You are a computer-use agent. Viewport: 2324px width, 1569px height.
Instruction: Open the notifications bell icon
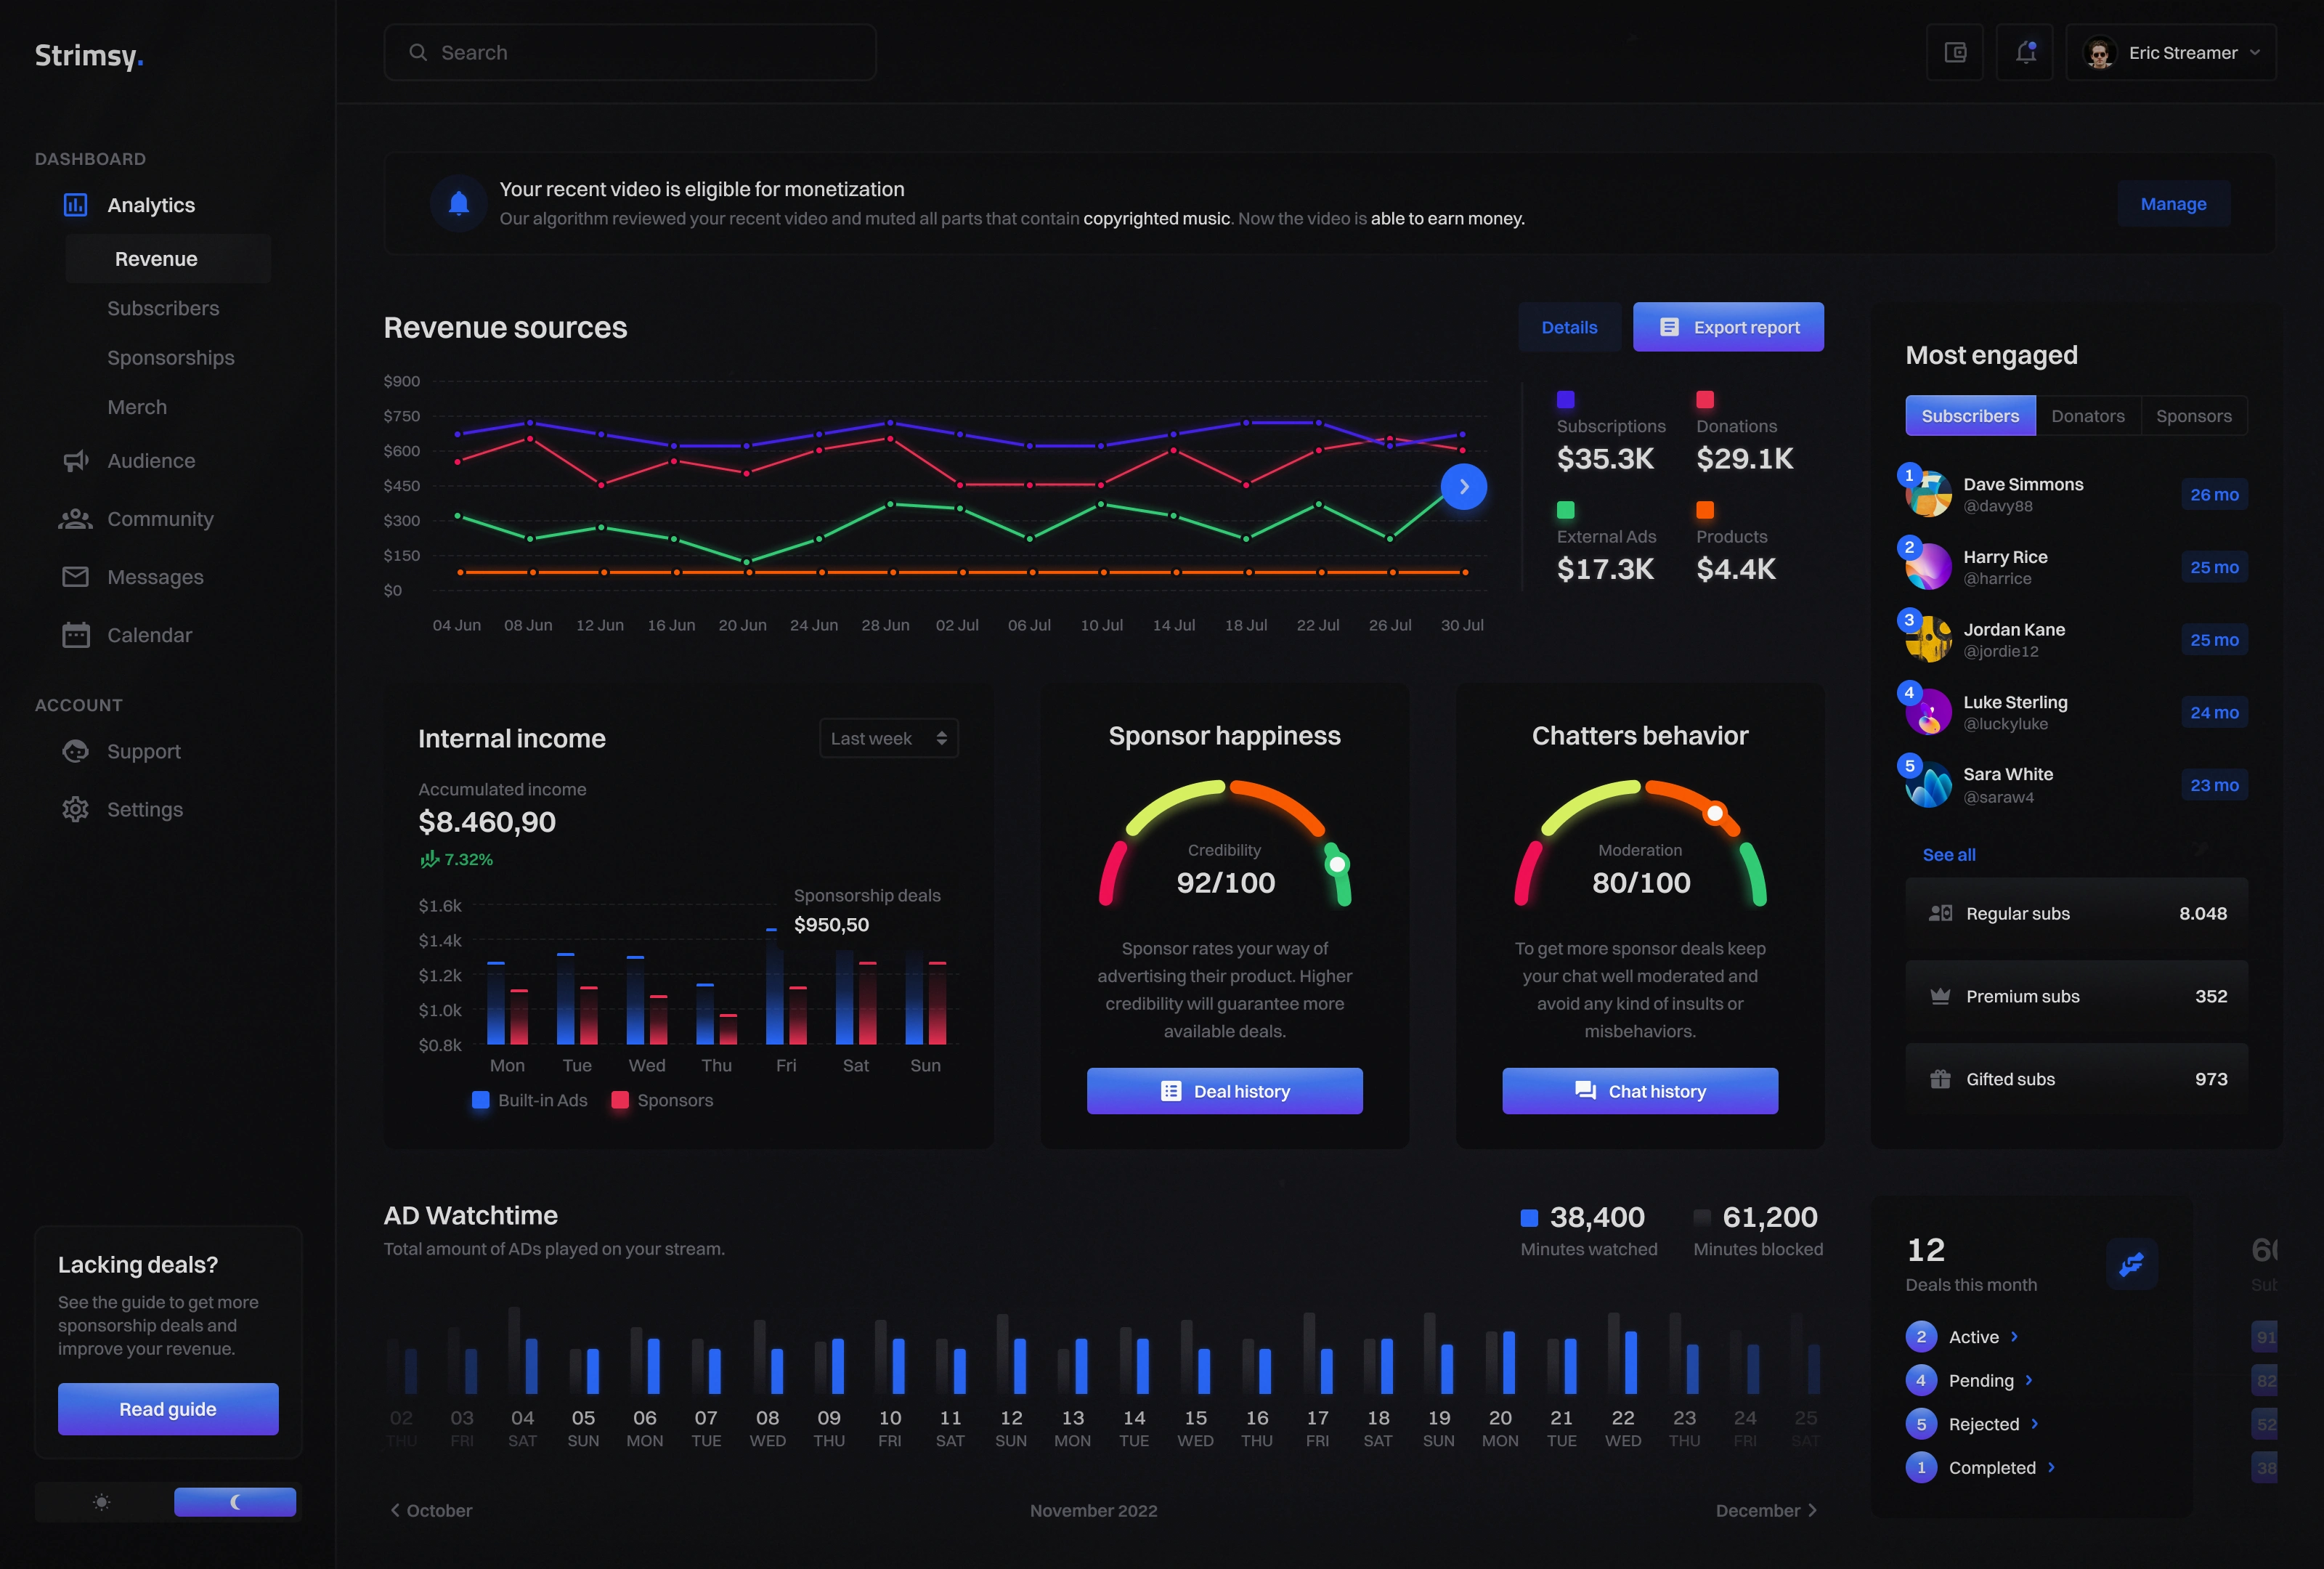click(x=2025, y=52)
